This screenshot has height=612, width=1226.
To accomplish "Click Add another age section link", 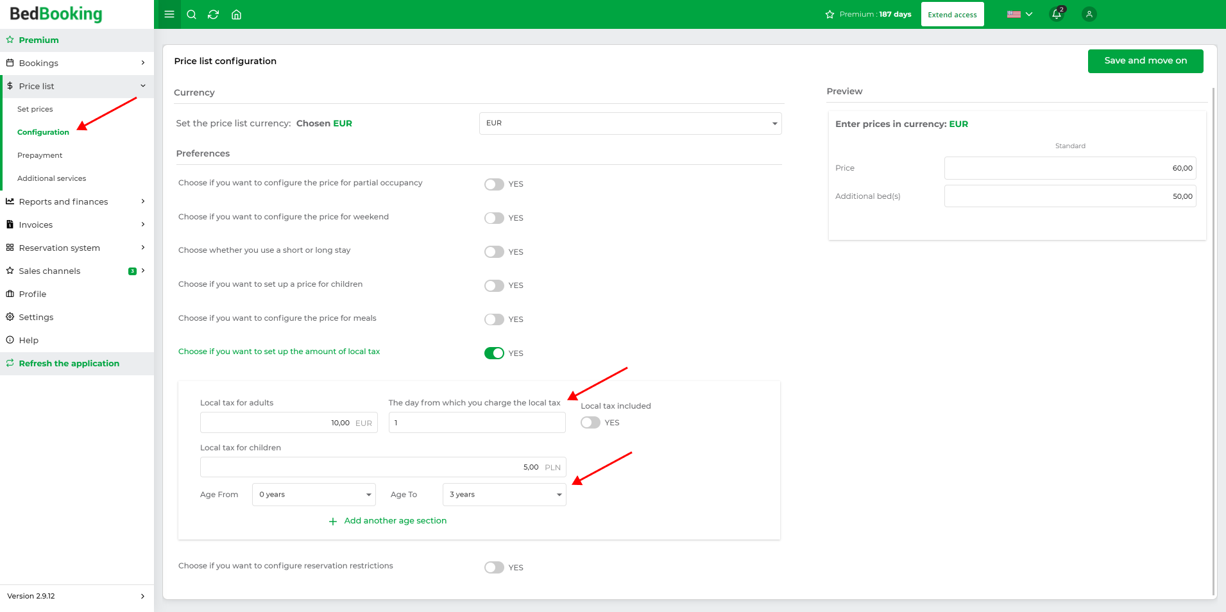I will point(395,521).
